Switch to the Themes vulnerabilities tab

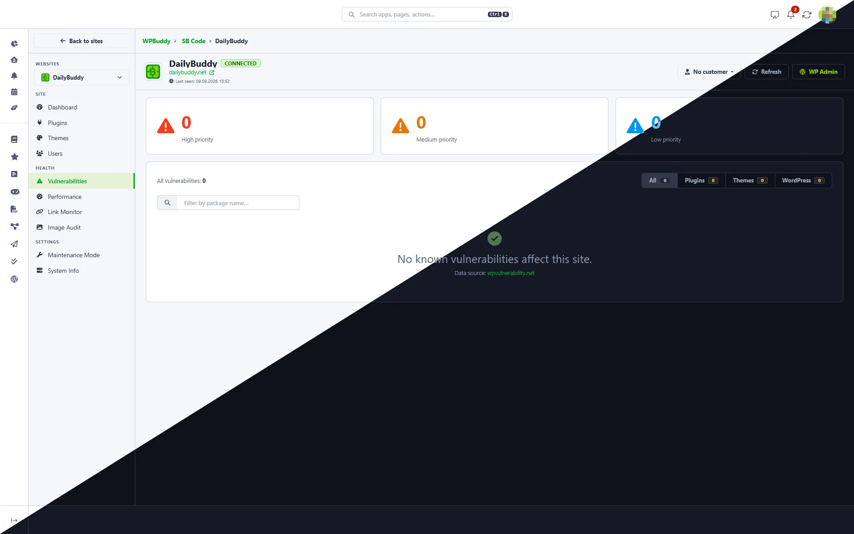[750, 180]
